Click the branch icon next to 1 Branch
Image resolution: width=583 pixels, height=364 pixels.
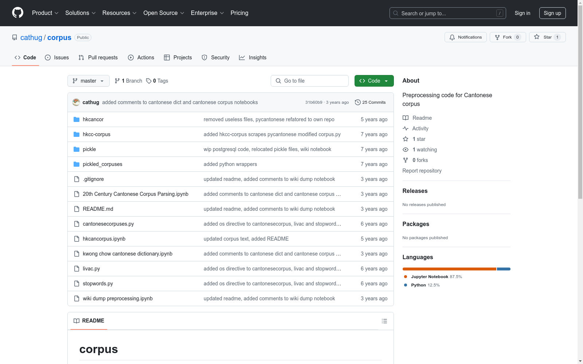(117, 81)
